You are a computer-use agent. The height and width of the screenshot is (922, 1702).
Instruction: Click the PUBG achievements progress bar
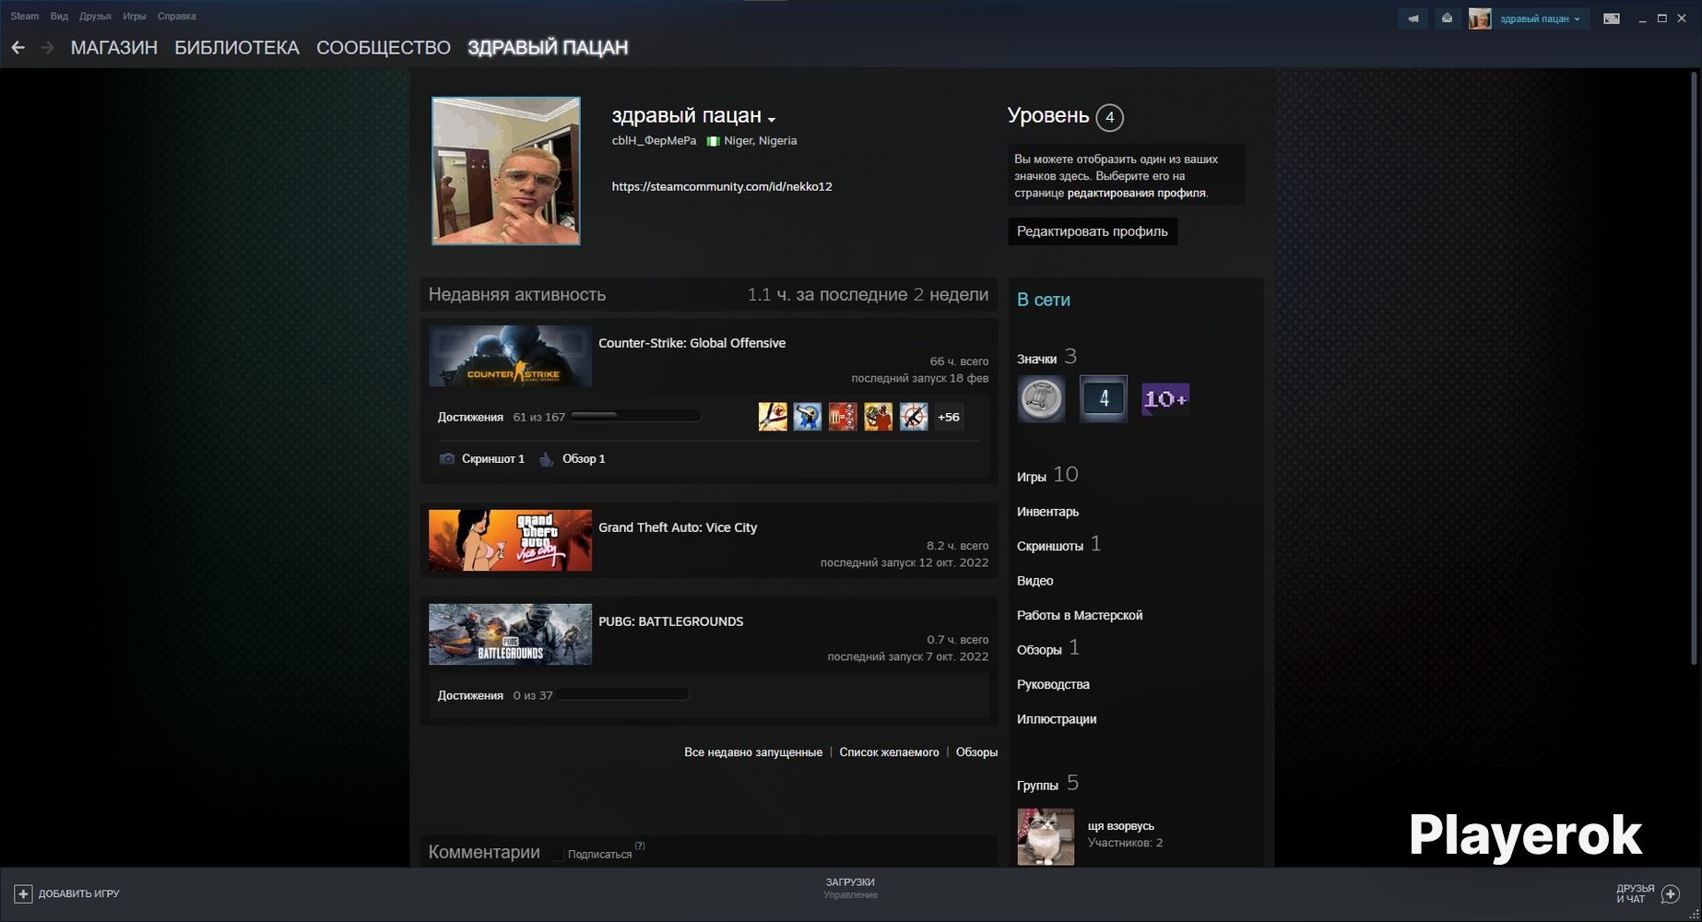(622, 695)
